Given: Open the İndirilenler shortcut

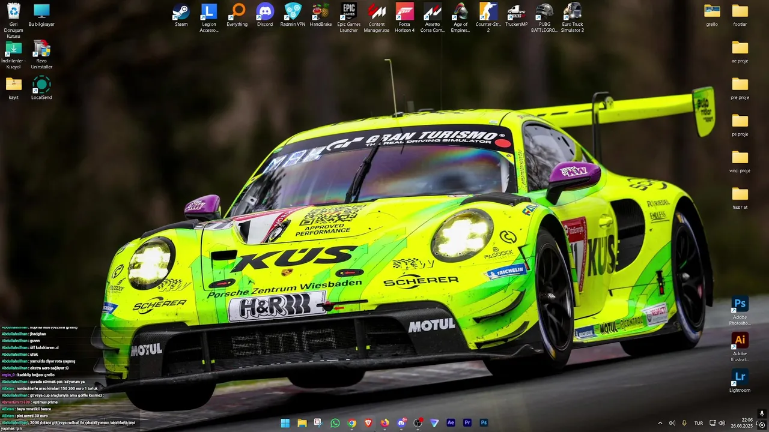Looking at the screenshot, I should pos(13,54).
